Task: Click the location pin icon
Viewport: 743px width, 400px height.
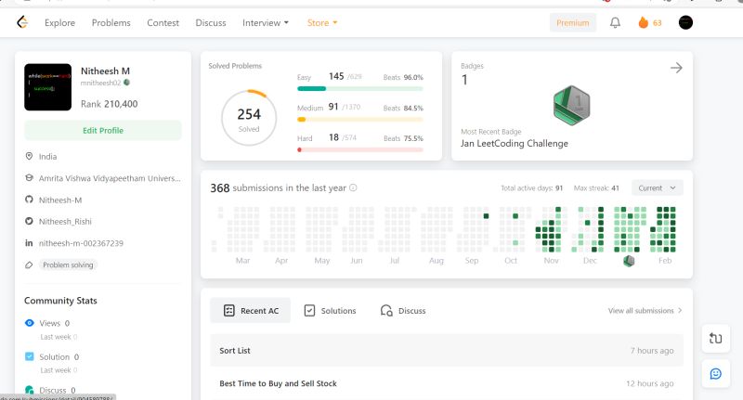Action: click(29, 156)
